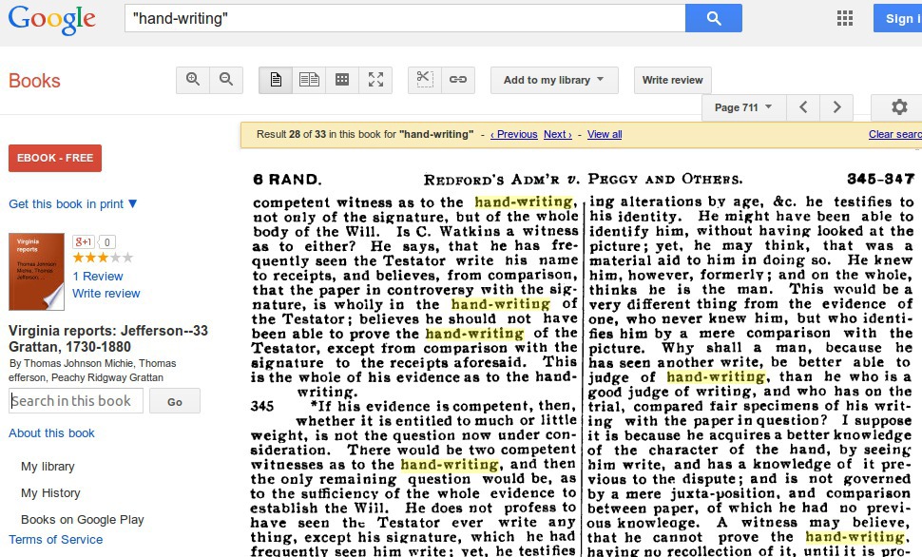This screenshot has width=922, height=557.
Task: Open the Google apps grid
Action: (844, 18)
